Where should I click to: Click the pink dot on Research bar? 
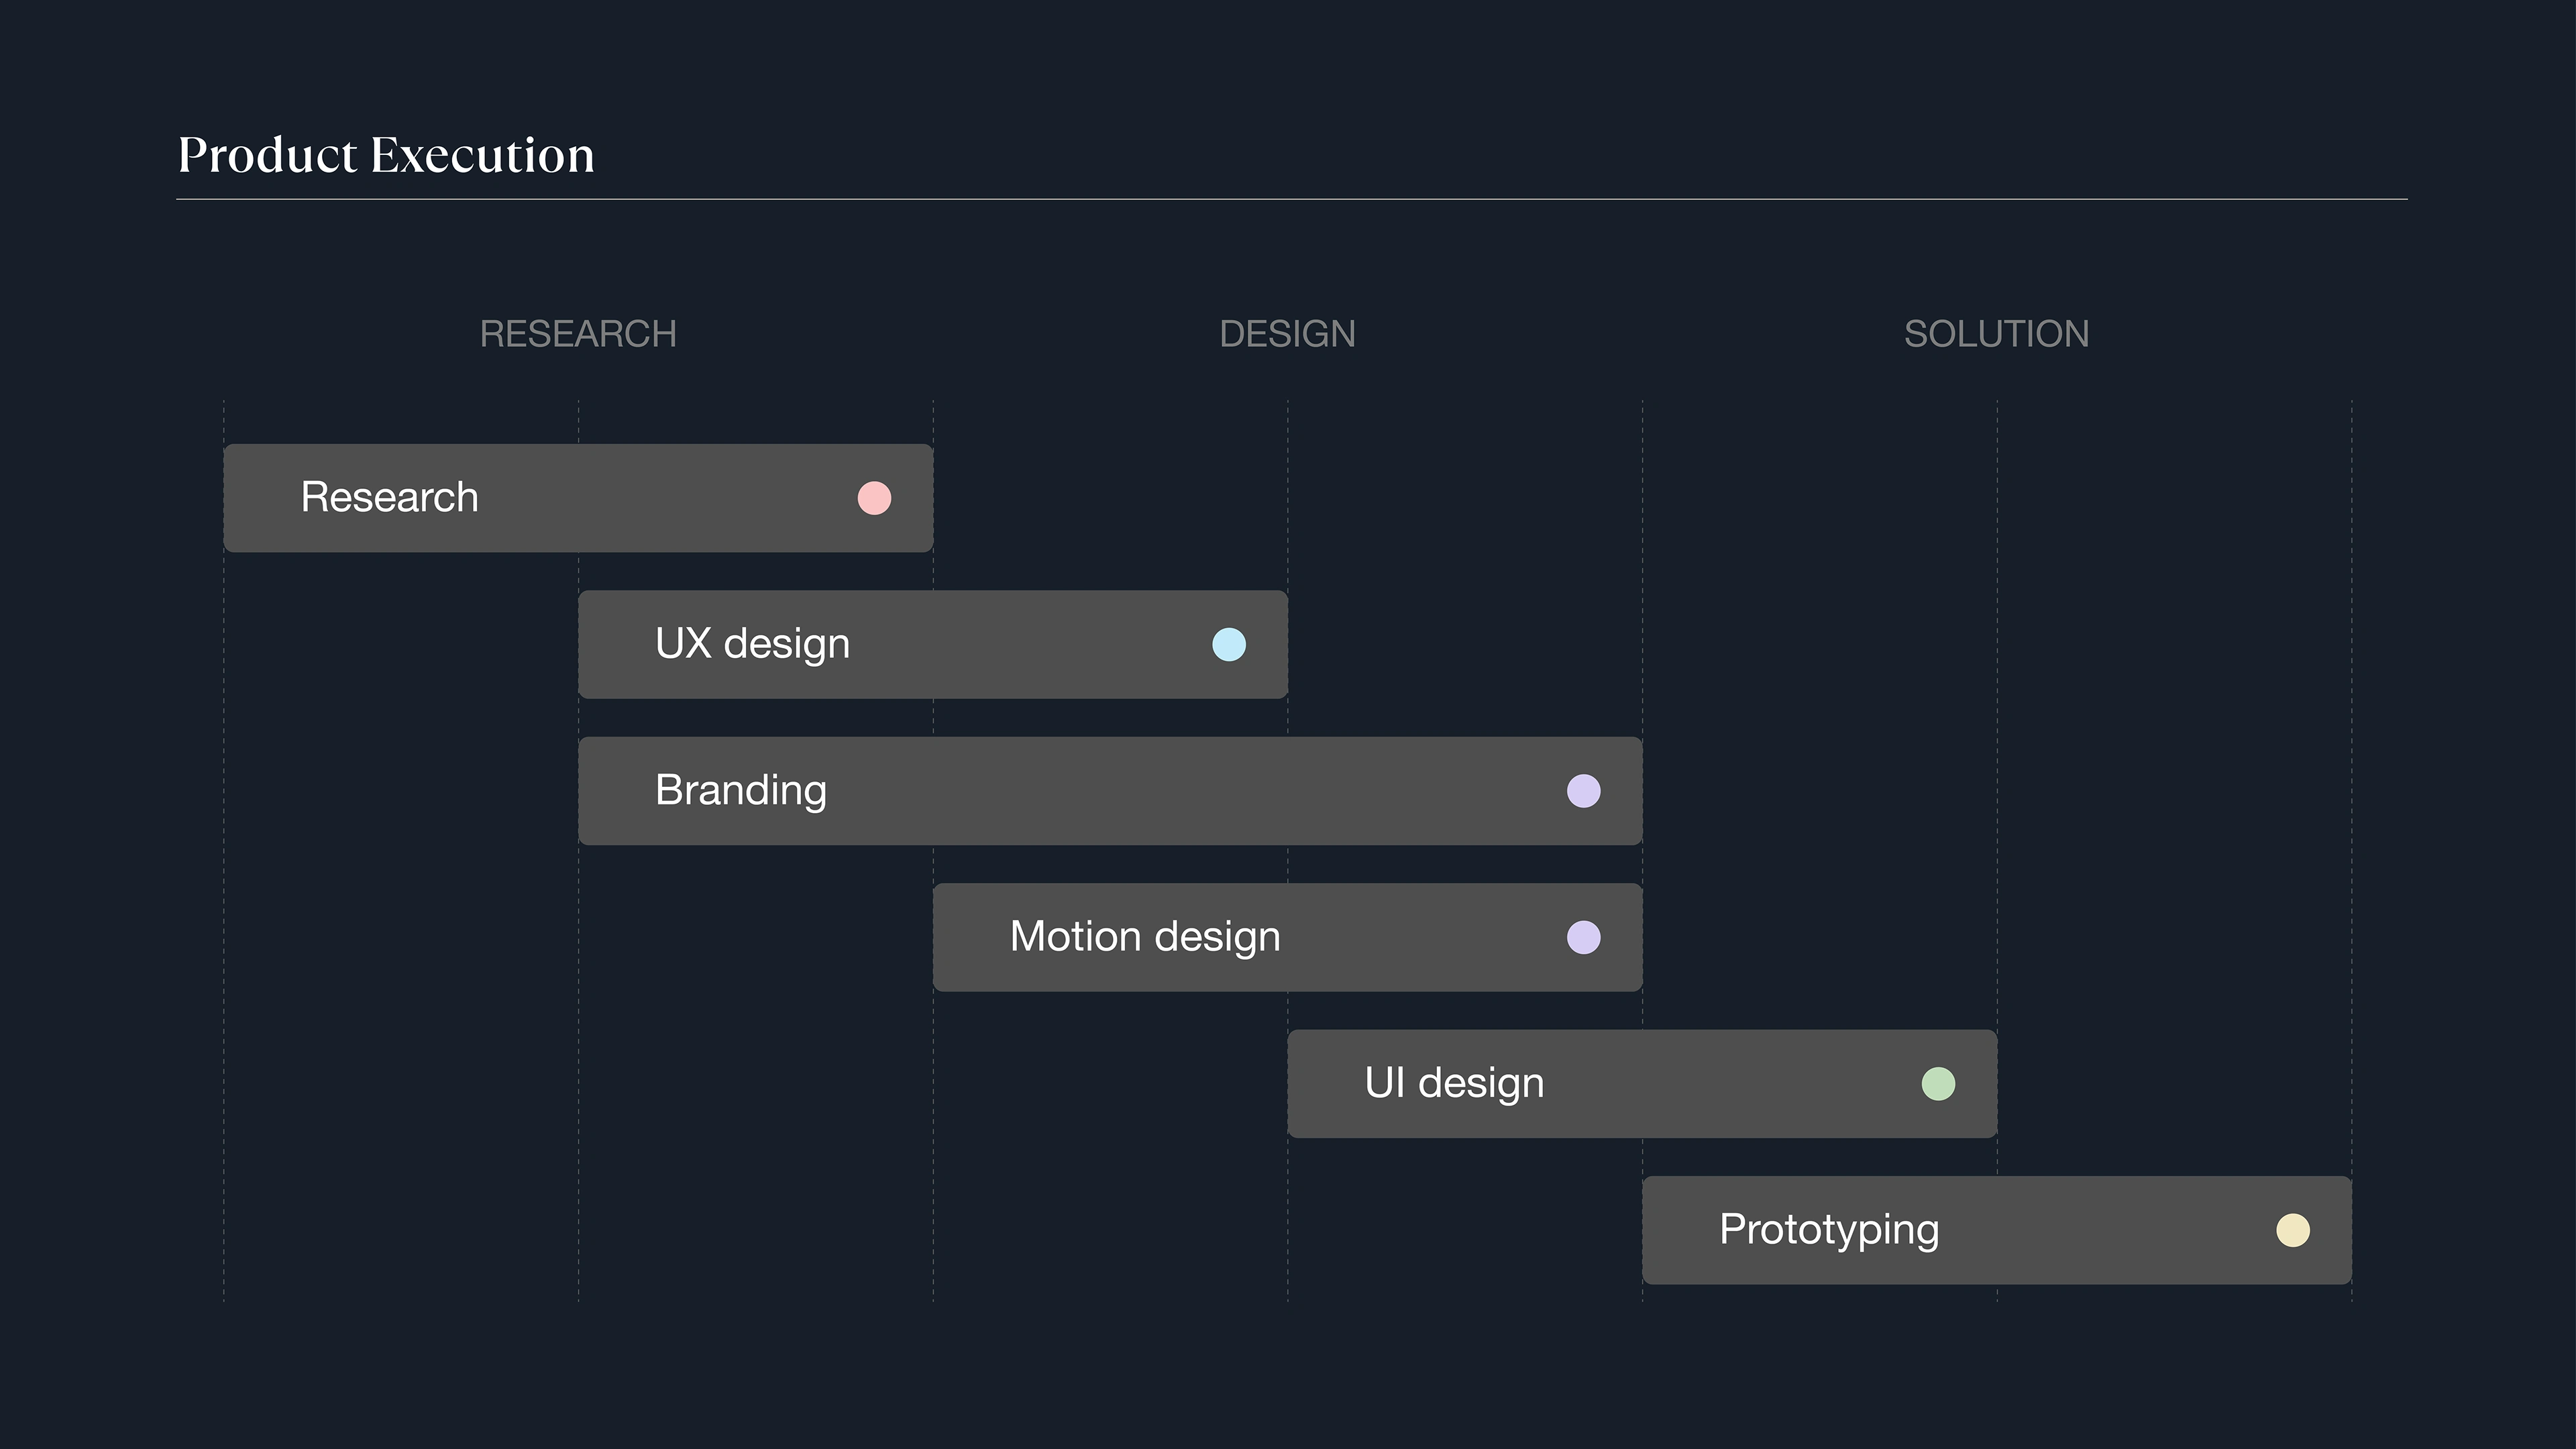(874, 498)
